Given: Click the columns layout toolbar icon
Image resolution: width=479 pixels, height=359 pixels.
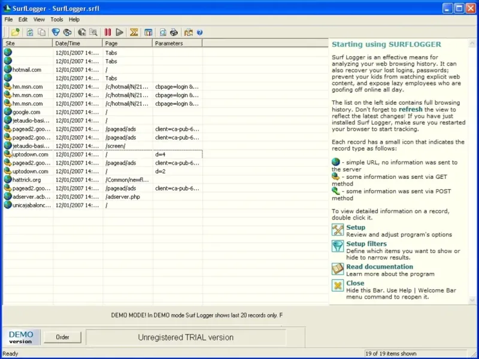Looking at the screenshot, I should [x=148, y=32].
